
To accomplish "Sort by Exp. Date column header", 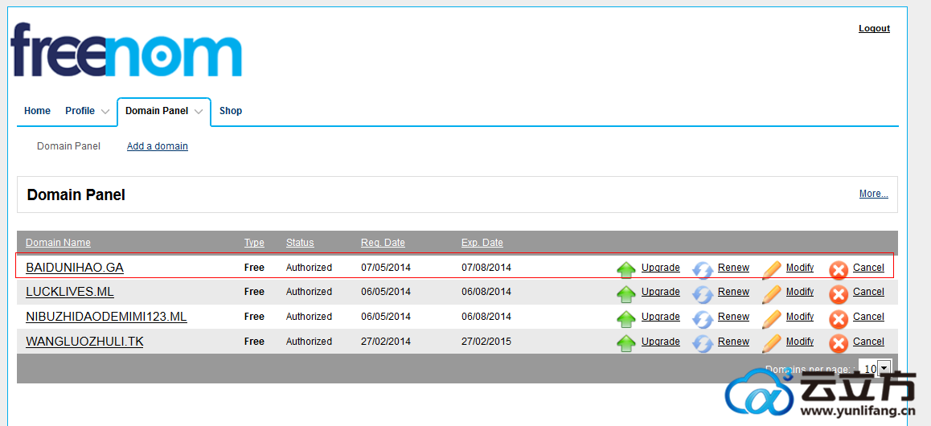I will click(482, 243).
